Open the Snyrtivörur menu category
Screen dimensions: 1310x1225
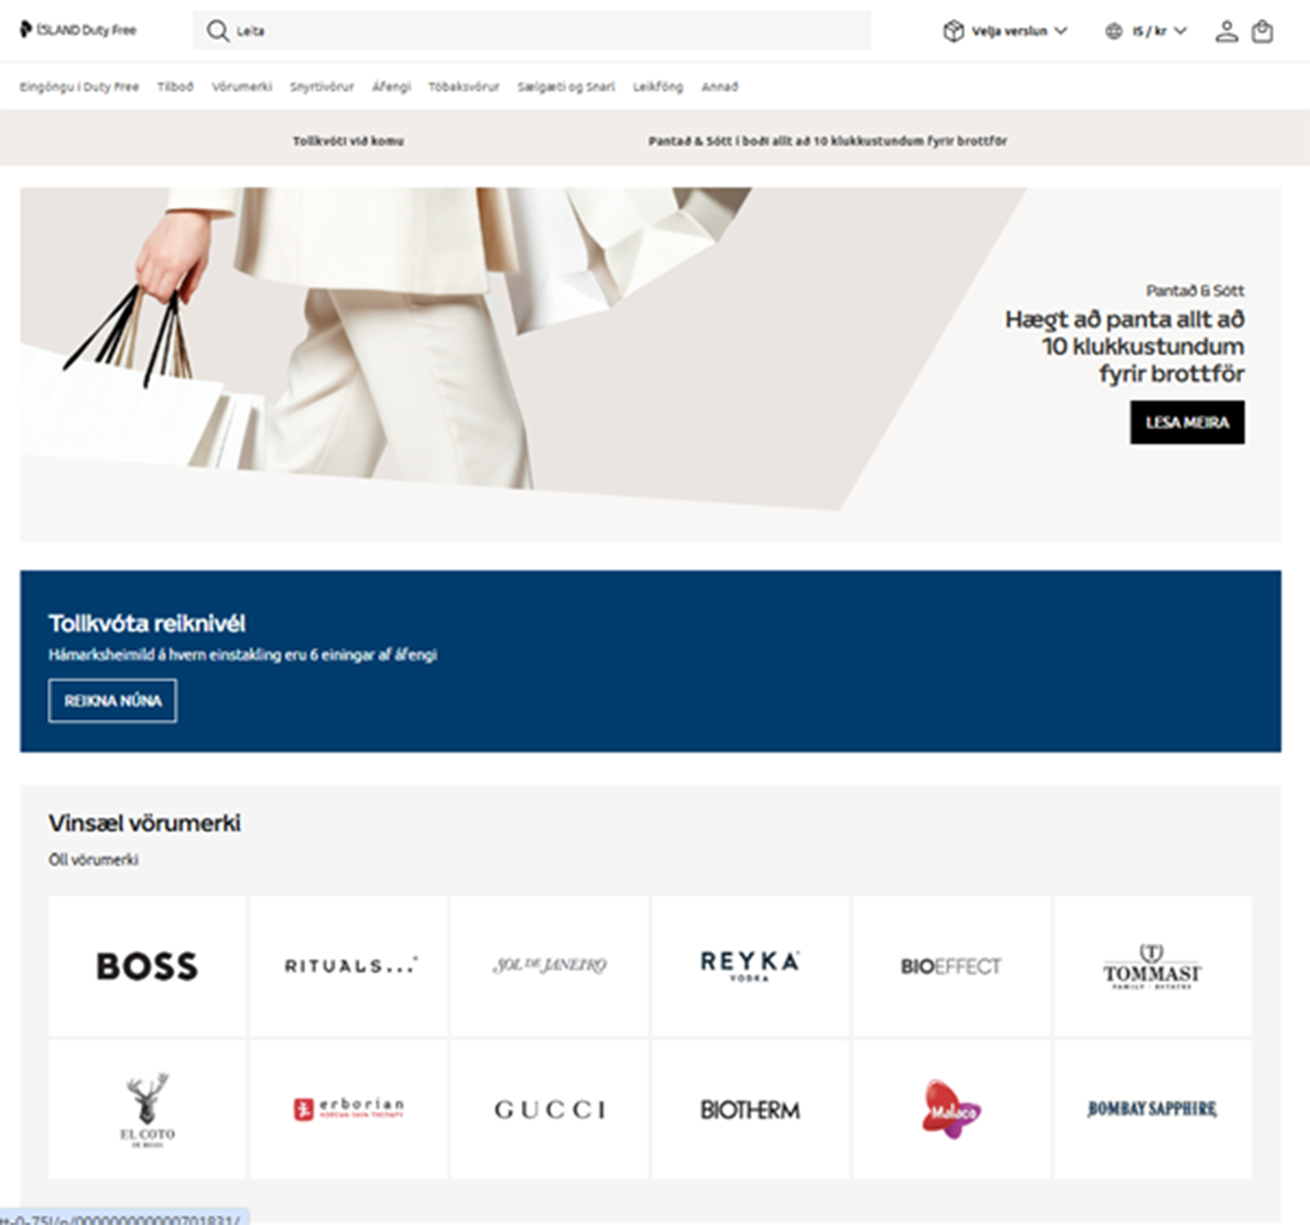click(322, 87)
